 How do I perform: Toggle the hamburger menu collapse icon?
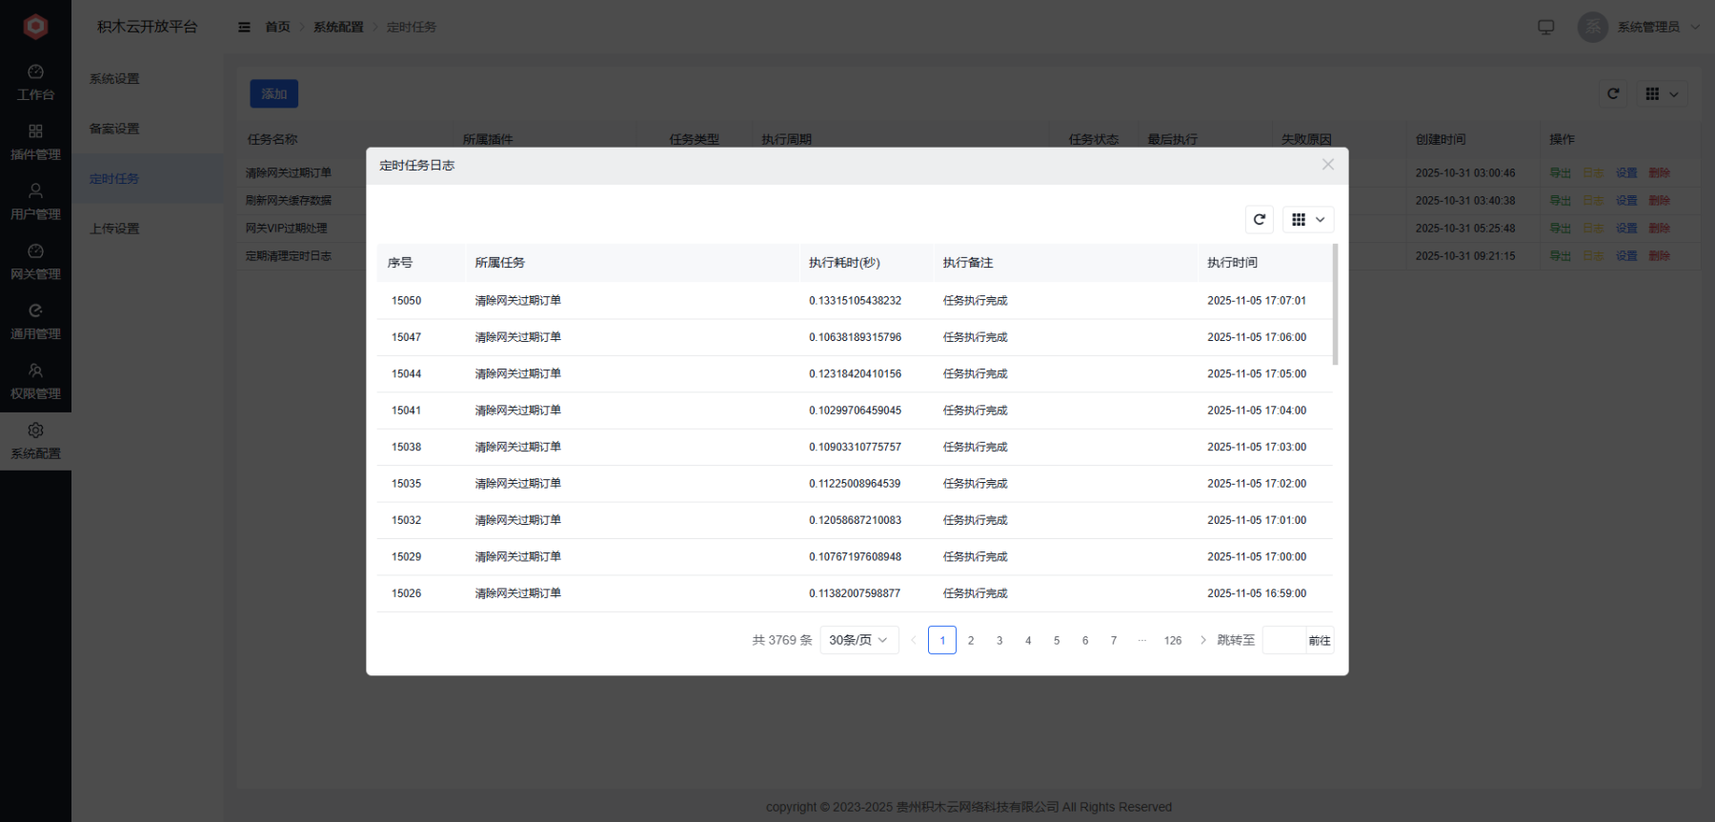pyautogui.click(x=244, y=28)
